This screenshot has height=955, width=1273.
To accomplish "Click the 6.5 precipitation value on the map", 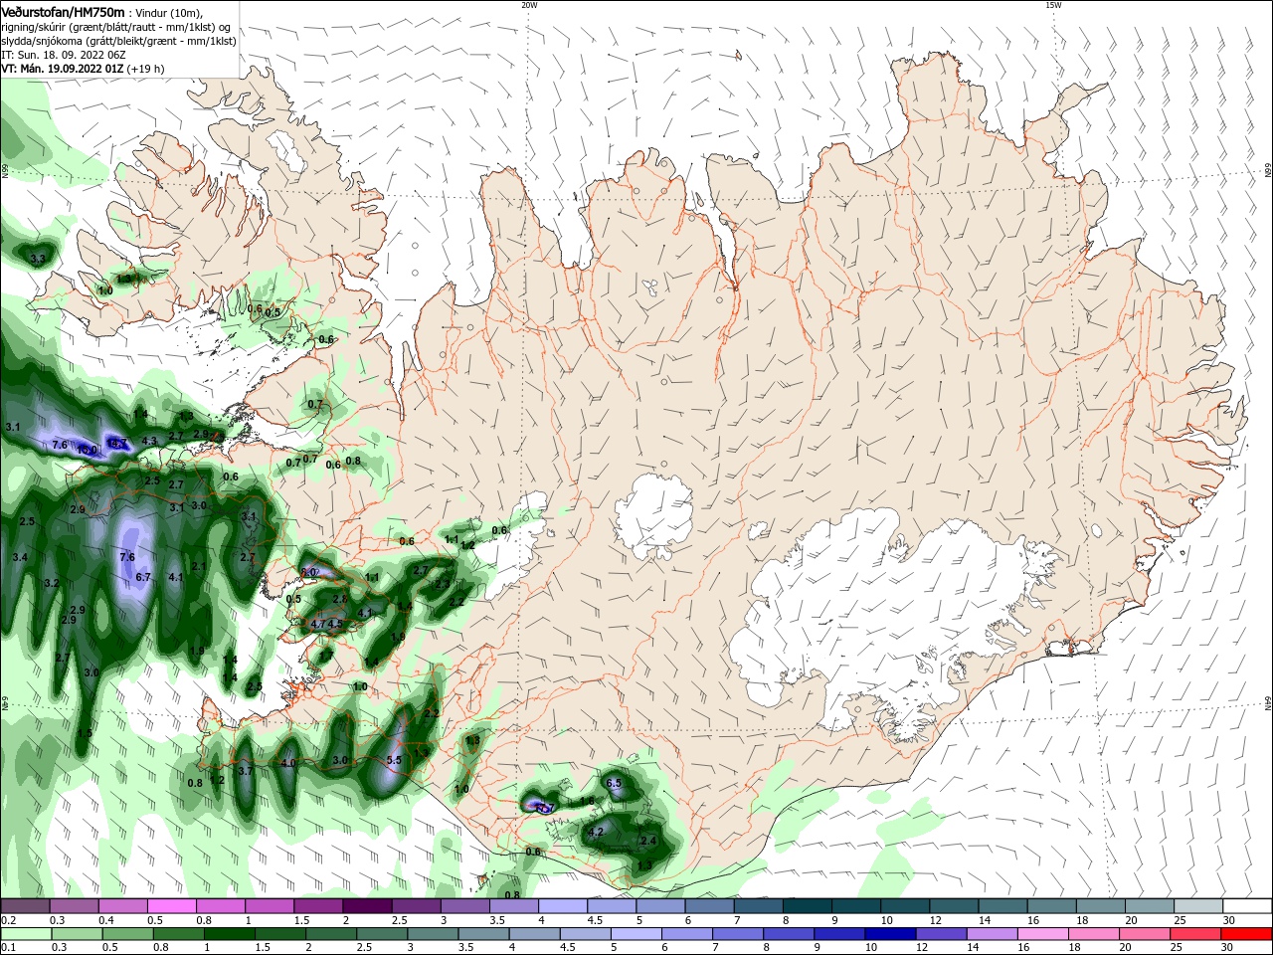I will click(614, 783).
